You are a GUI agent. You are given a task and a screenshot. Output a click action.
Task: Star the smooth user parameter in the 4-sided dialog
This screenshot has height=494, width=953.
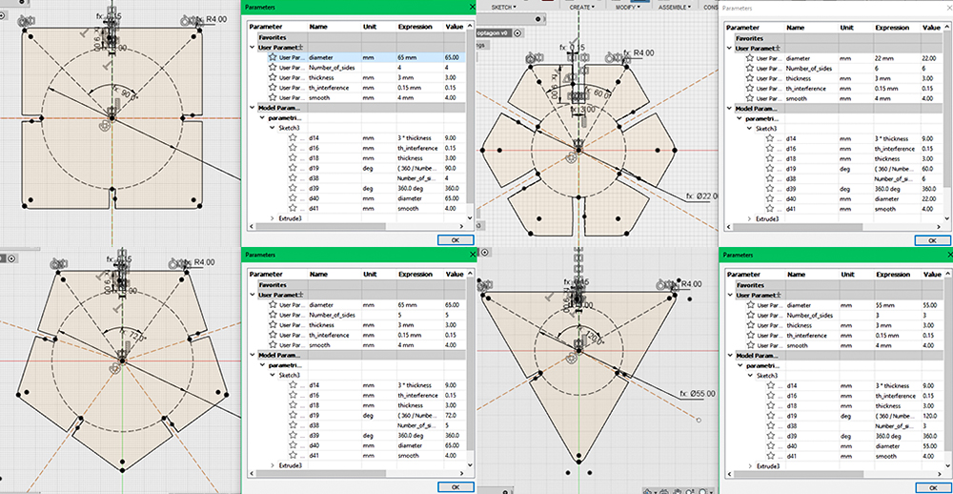coord(273,98)
